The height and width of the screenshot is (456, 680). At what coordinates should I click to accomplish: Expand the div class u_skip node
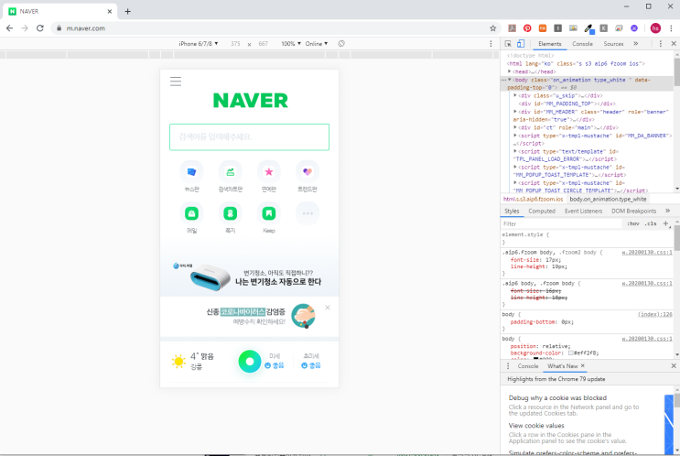click(515, 95)
